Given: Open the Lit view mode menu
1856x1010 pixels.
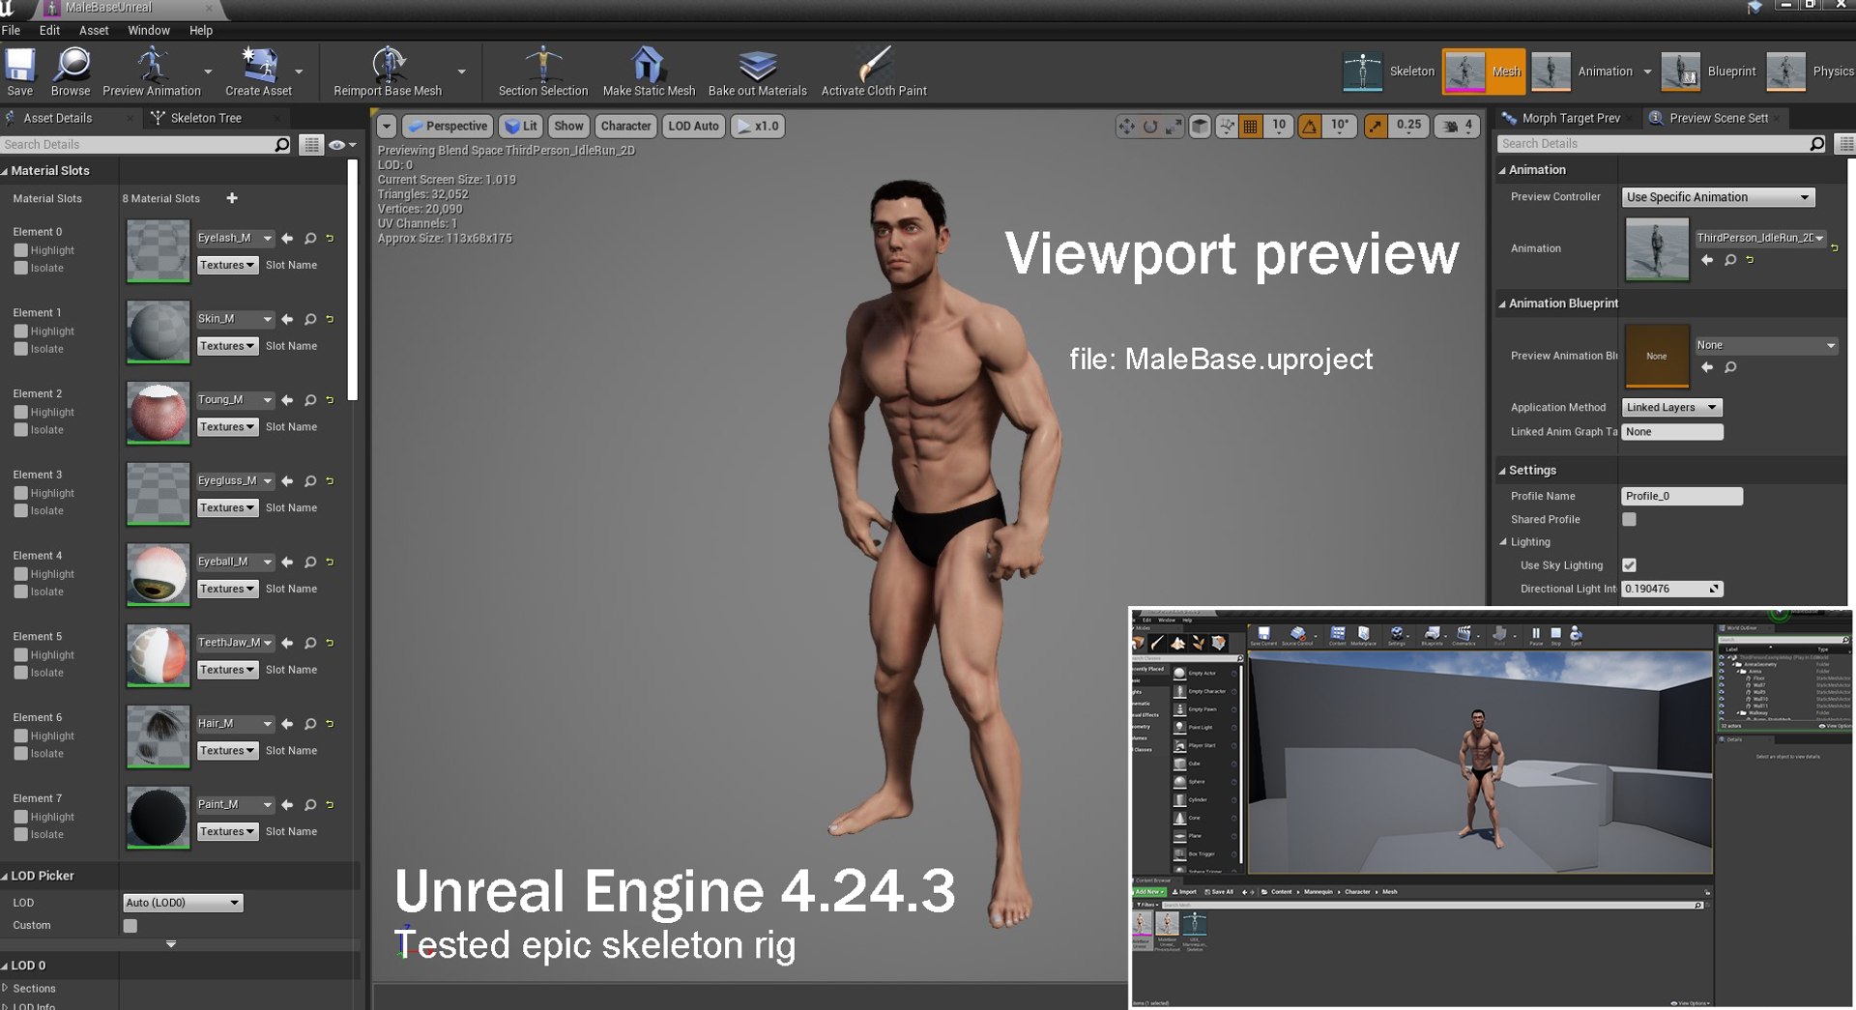Looking at the screenshot, I should click(x=521, y=126).
